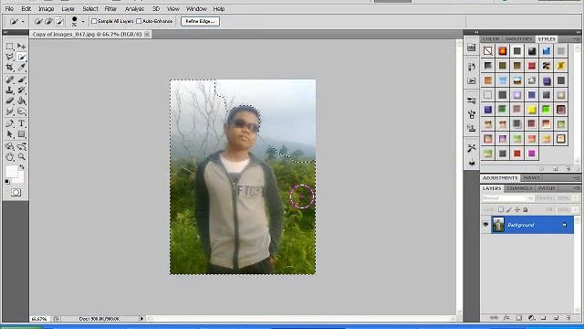Select the 3D Orbit tool
This screenshot has width=584, height=329.
pos(22,146)
